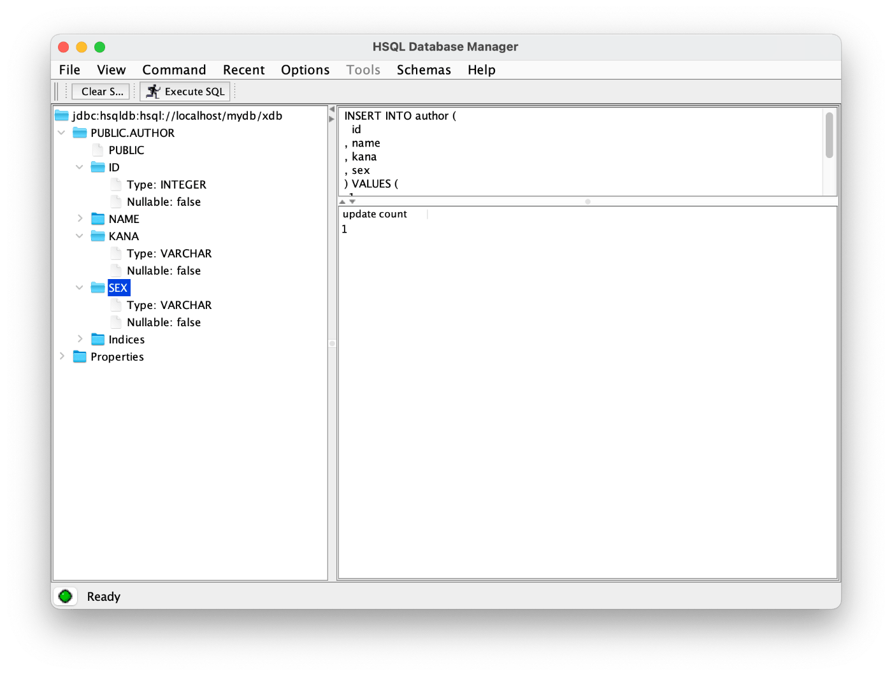This screenshot has height=676, width=892.
Task: Click the up arrow on the horizontal splitter
Action: click(342, 201)
